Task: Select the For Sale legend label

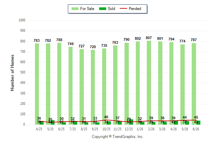Action: tap(87, 9)
